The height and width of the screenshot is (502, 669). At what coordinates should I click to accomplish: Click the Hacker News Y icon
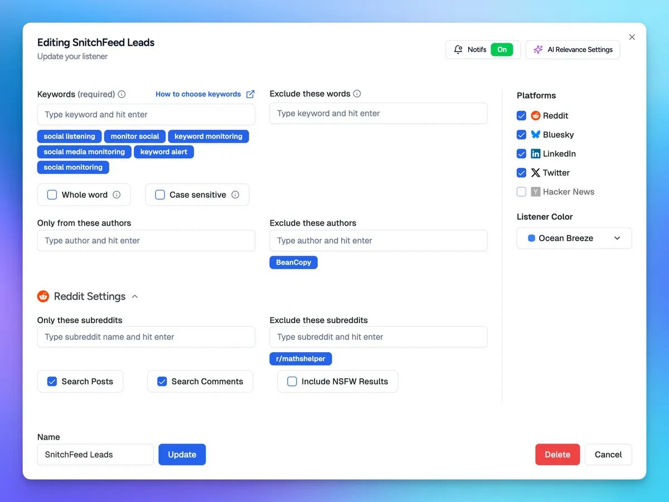pos(536,192)
